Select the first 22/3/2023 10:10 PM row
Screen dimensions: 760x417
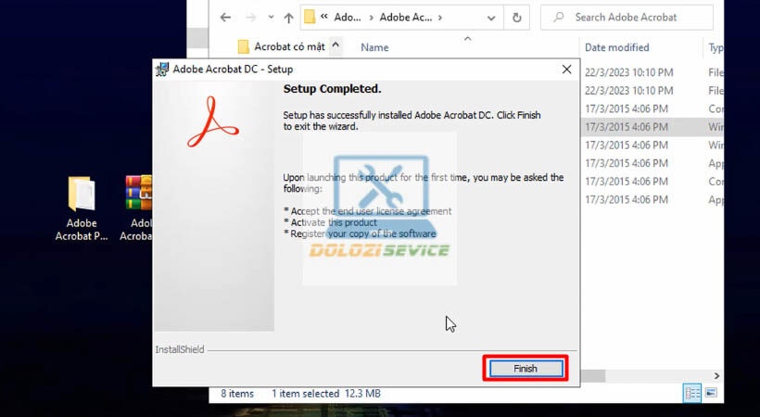[628, 72]
